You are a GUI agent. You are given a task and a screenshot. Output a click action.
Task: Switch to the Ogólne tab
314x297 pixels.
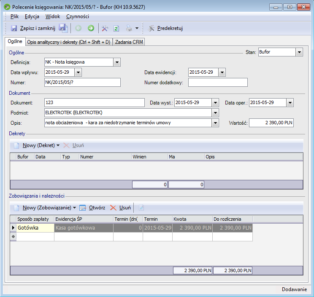15,41
